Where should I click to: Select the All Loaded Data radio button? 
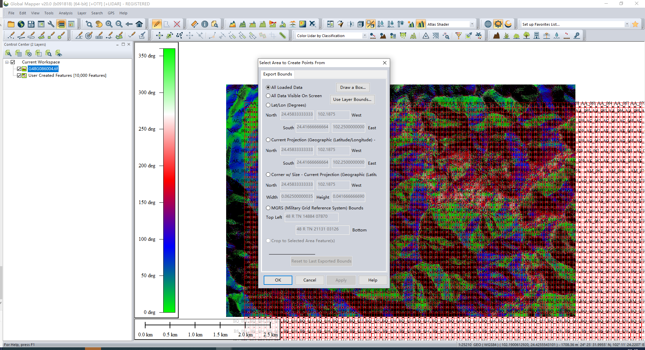click(268, 87)
